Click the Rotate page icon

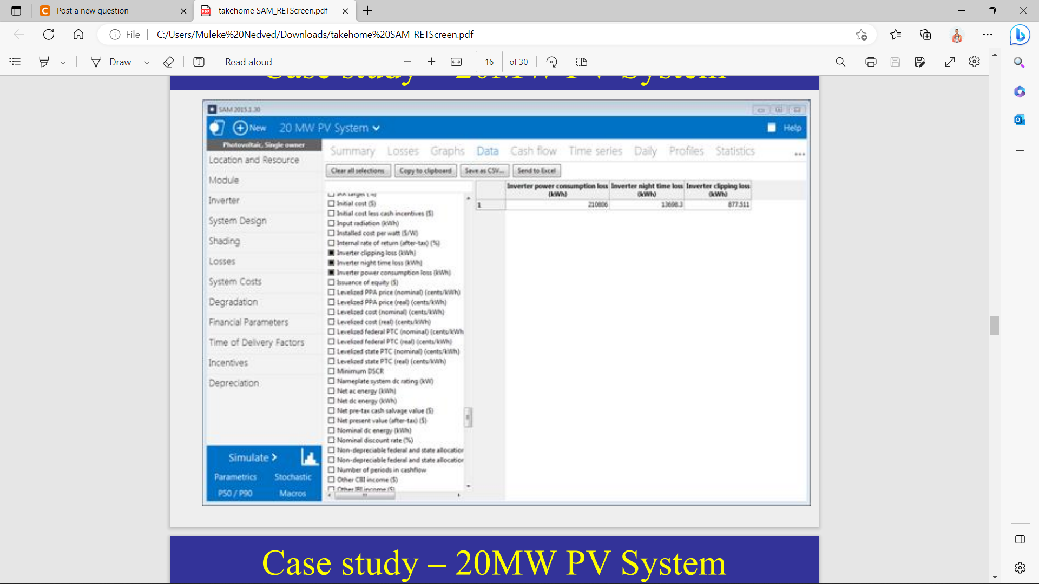pyautogui.click(x=551, y=62)
